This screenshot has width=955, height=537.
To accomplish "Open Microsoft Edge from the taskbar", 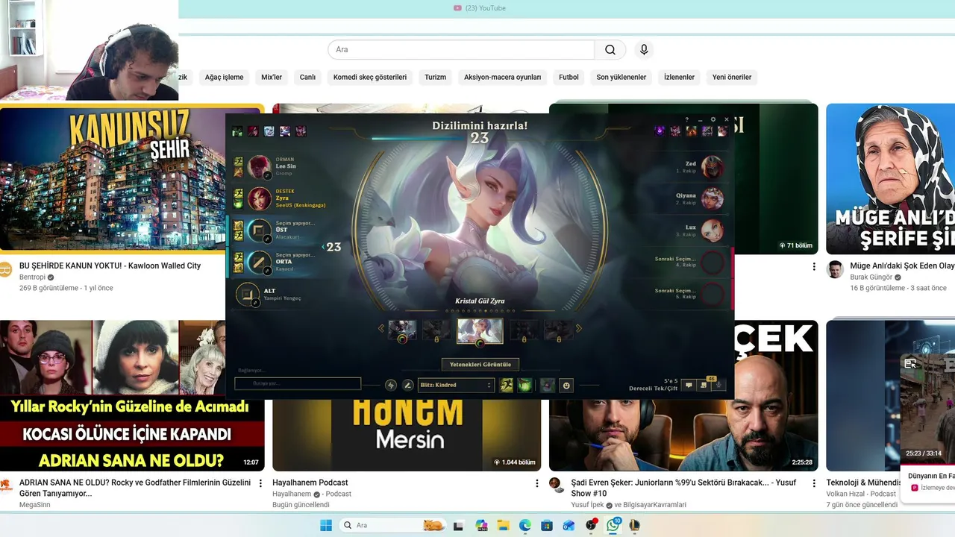I will coord(525,525).
